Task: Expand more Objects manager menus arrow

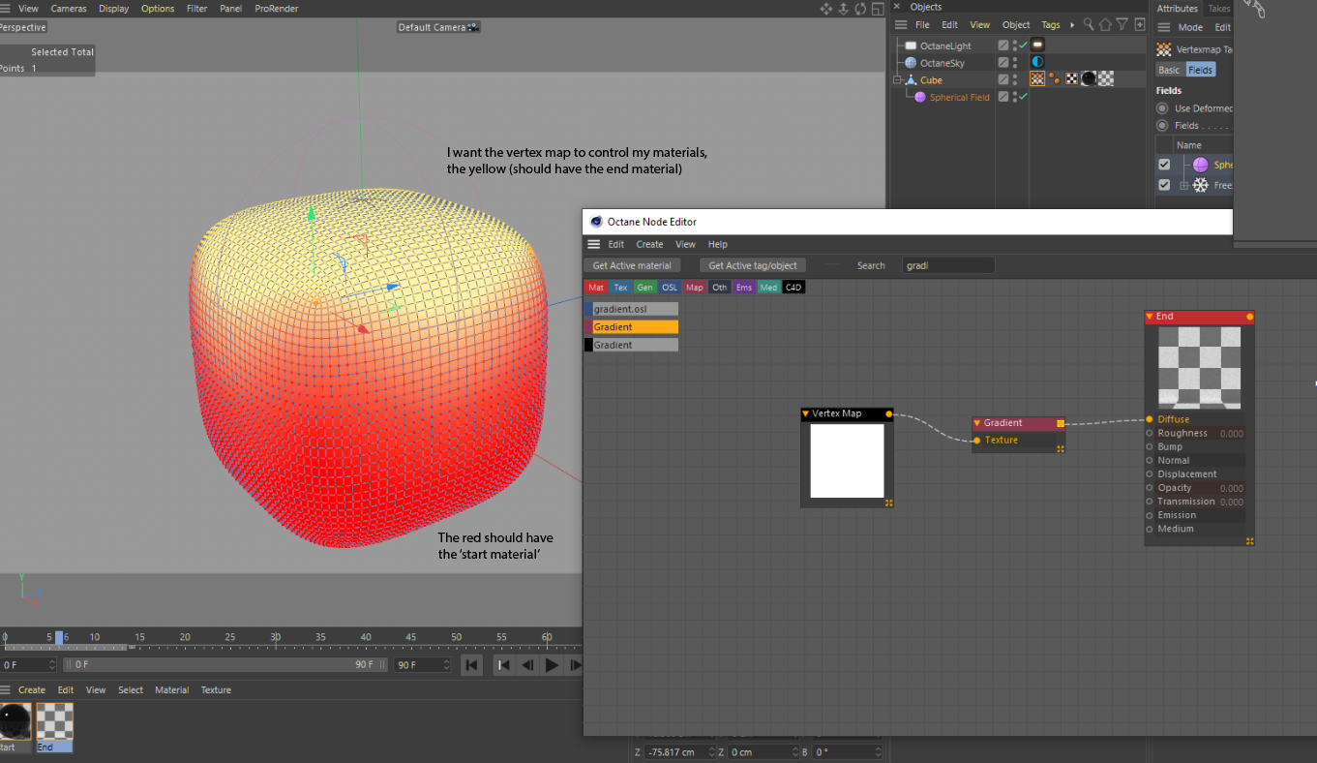Action: pos(1072,25)
